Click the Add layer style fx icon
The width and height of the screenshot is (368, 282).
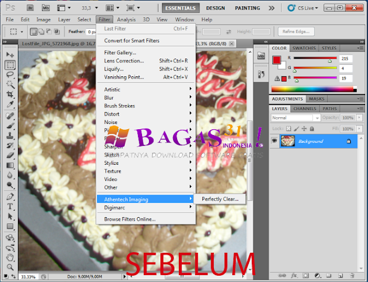coord(294,276)
